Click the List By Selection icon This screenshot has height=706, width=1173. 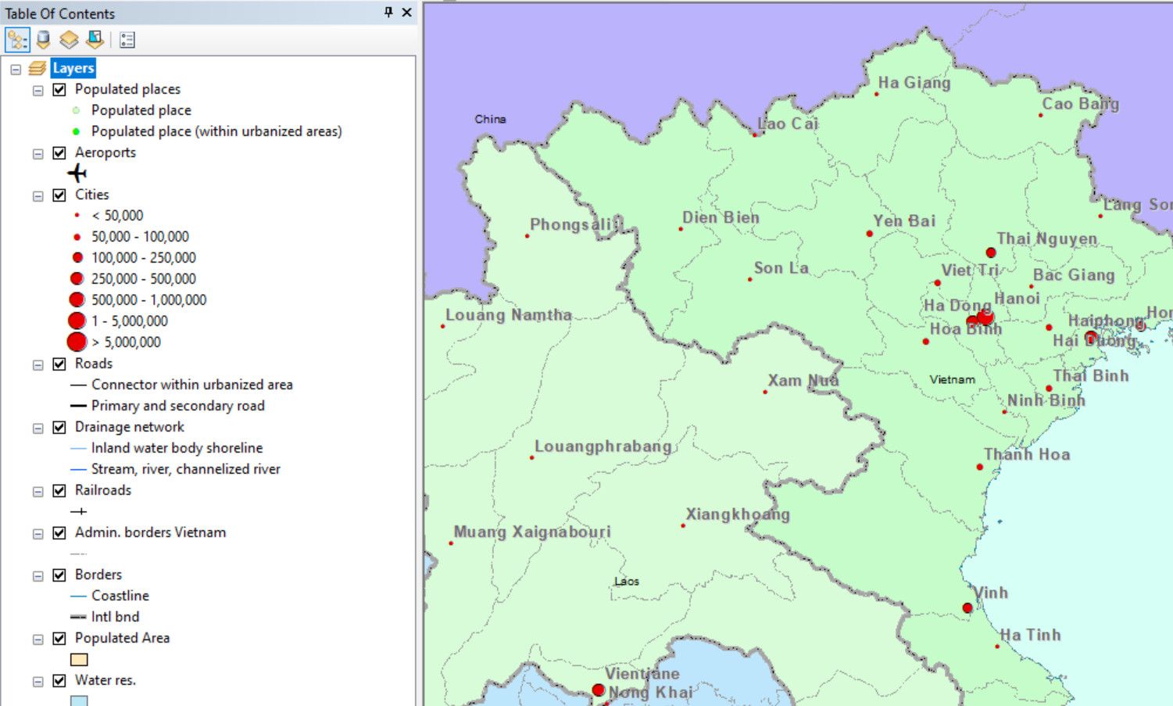(x=95, y=40)
